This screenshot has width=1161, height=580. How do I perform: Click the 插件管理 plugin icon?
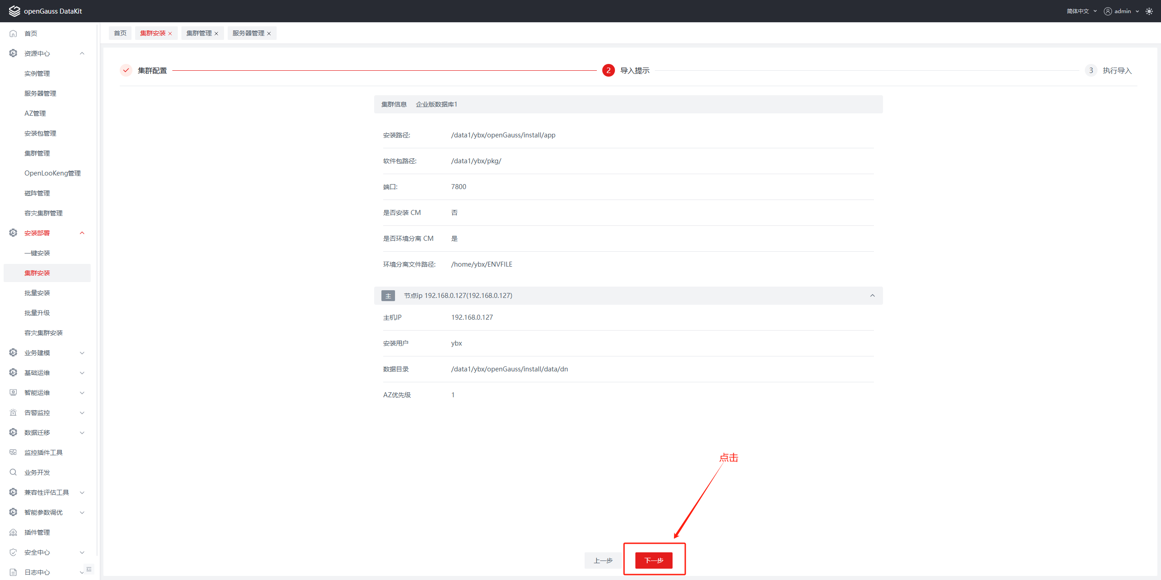13,532
